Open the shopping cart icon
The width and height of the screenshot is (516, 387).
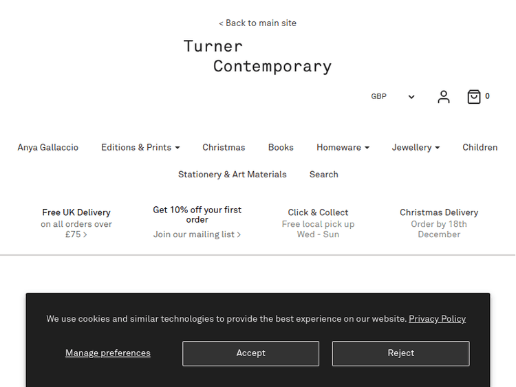474,97
